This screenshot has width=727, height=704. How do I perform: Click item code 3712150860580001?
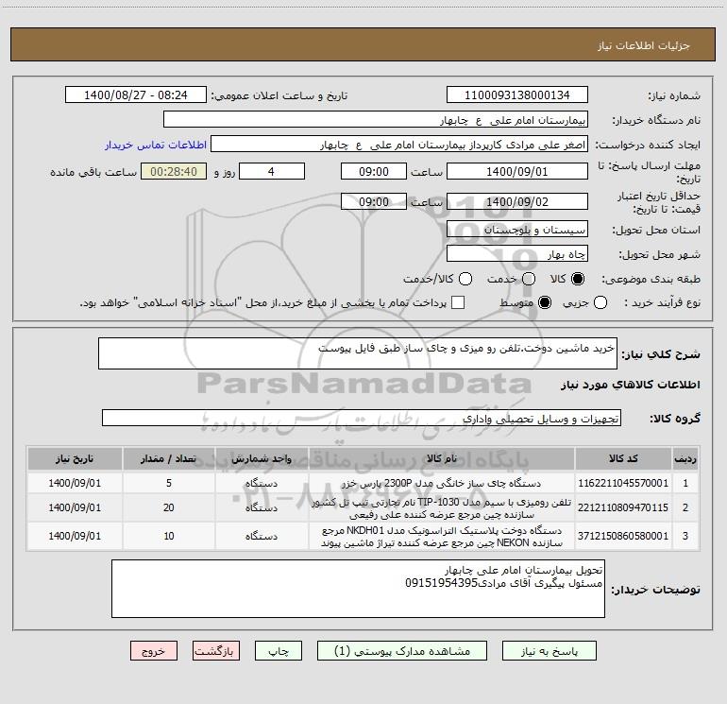click(623, 536)
